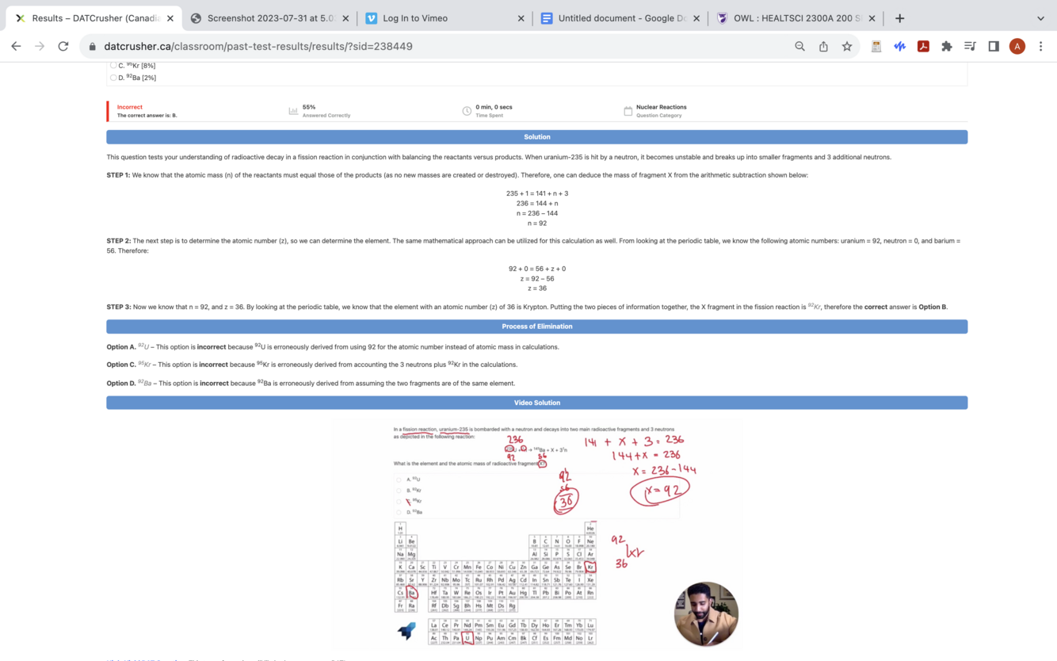Screen dimensions: 1057x661
Task: Share this page using the share icon
Action: pyautogui.click(x=823, y=47)
